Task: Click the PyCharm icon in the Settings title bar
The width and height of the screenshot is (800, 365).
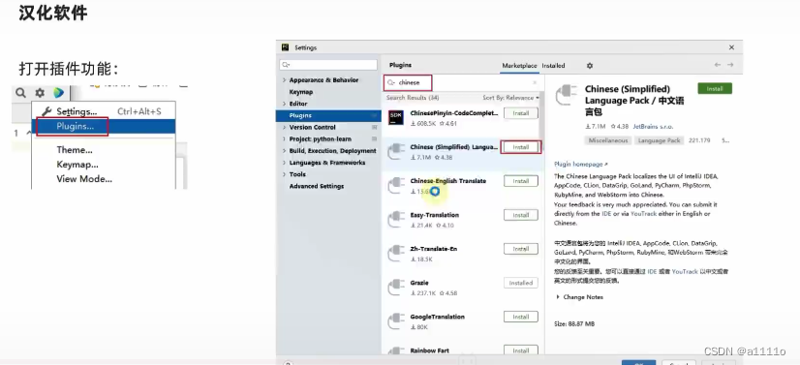Action: (285, 47)
